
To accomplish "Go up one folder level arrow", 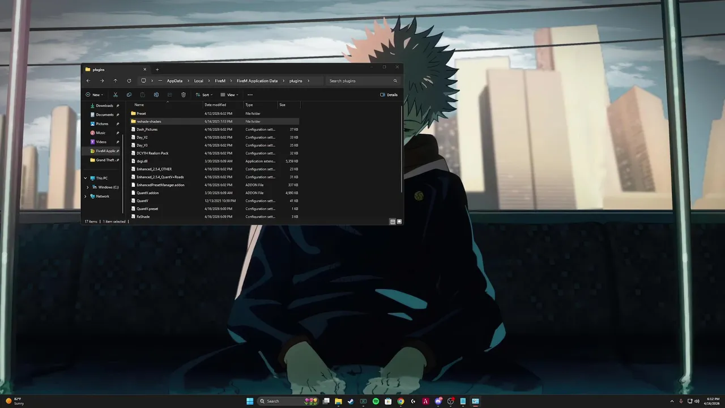I will [116, 80].
